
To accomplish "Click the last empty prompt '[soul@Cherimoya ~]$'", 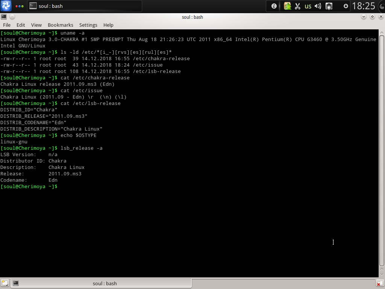I will point(29,186).
